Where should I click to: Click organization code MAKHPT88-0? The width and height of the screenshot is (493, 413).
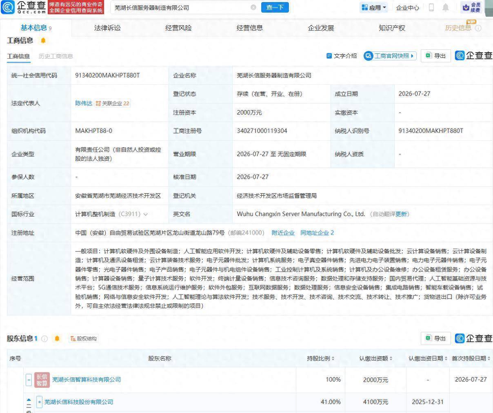(93, 131)
